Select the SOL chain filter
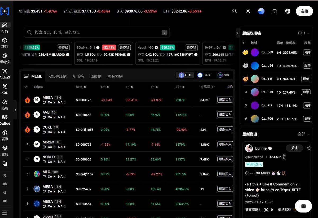 click(224, 75)
